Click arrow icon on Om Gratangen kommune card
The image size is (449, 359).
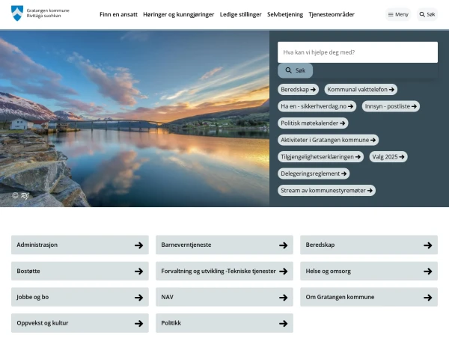(428, 298)
